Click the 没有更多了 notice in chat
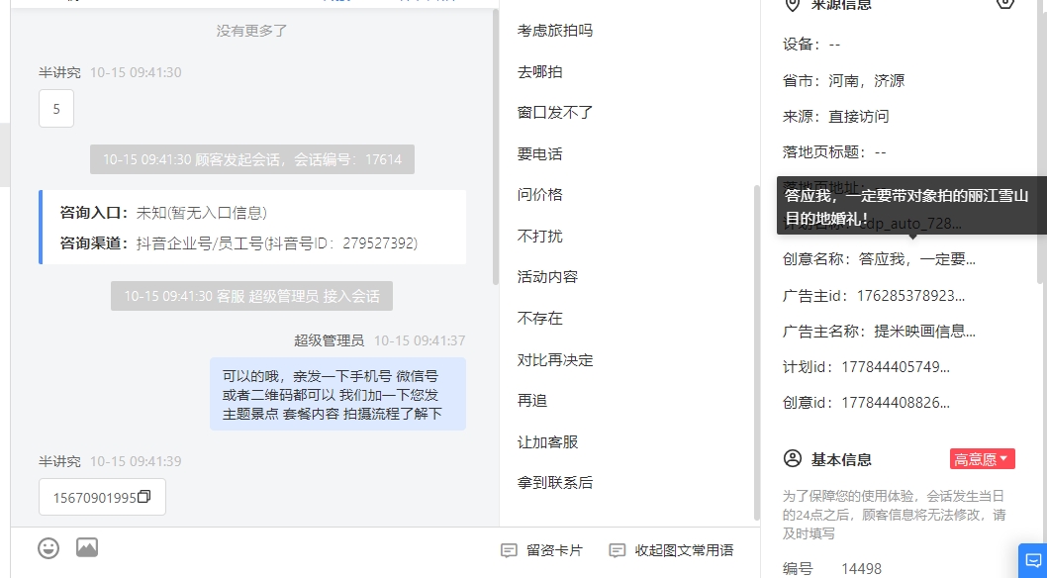The height and width of the screenshot is (578, 1047). point(251,31)
